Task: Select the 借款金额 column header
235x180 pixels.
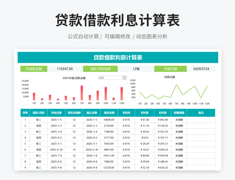Action: point(109,113)
